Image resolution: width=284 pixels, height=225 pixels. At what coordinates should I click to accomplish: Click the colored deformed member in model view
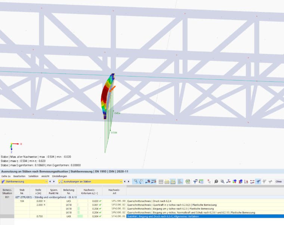[105, 95]
